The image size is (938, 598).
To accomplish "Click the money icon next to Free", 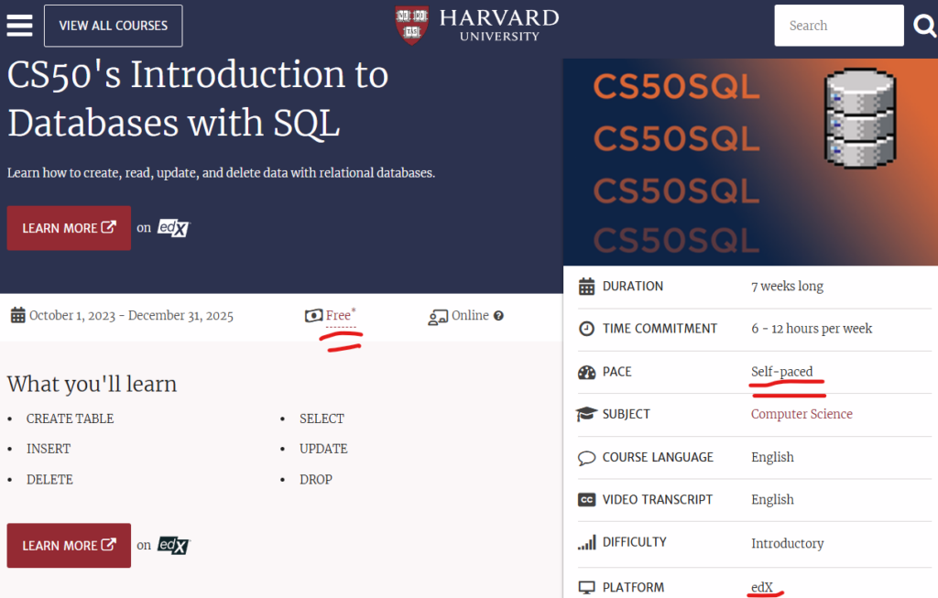I will (313, 315).
